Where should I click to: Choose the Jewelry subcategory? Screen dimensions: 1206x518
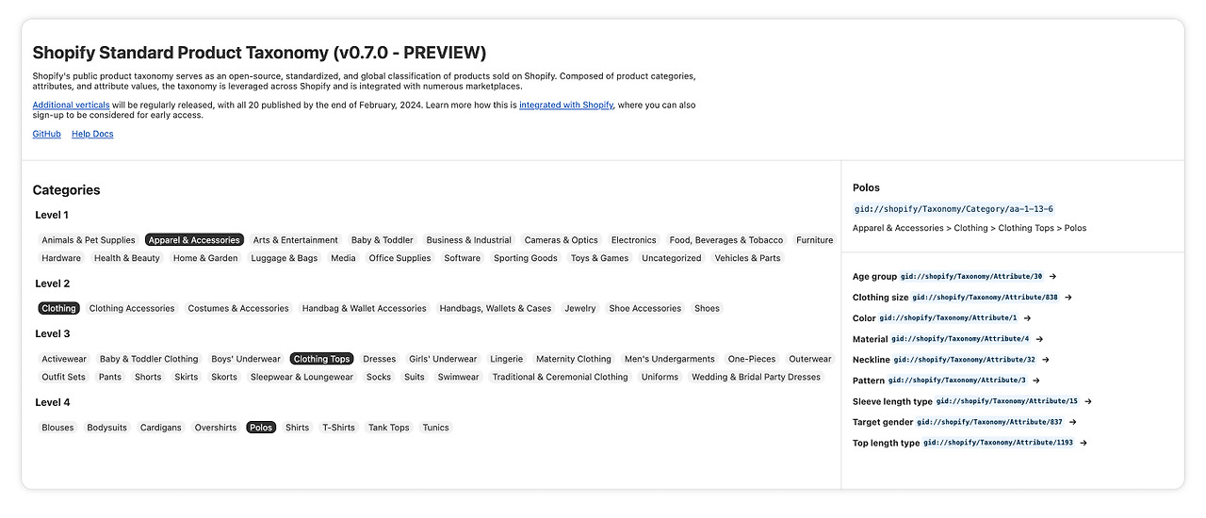pyautogui.click(x=580, y=308)
